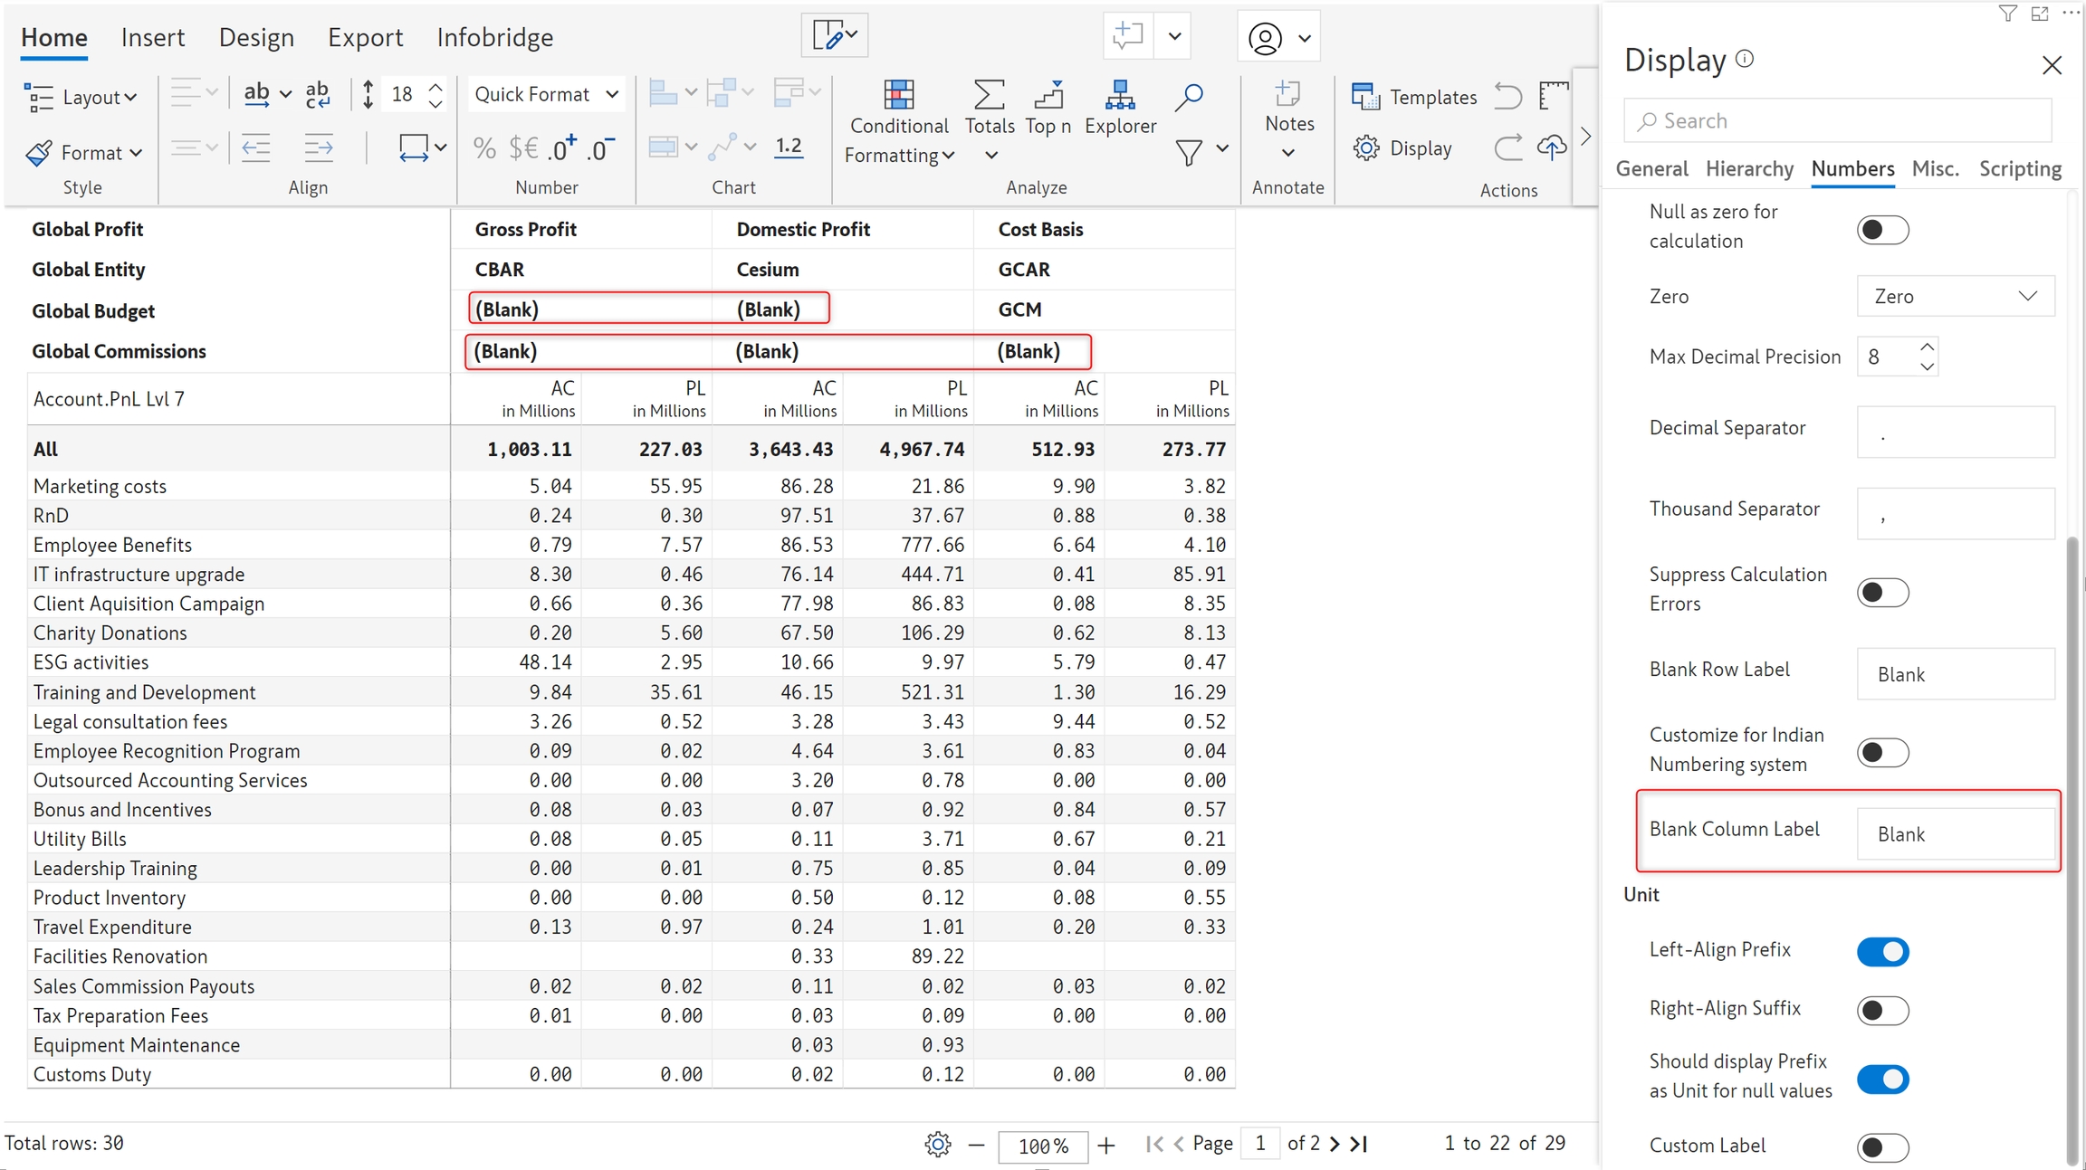Image resolution: width=2086 pixels, height=1170 pixels.
Task: Click the zoom in plus button
Action: [x=1106, y=1146]
